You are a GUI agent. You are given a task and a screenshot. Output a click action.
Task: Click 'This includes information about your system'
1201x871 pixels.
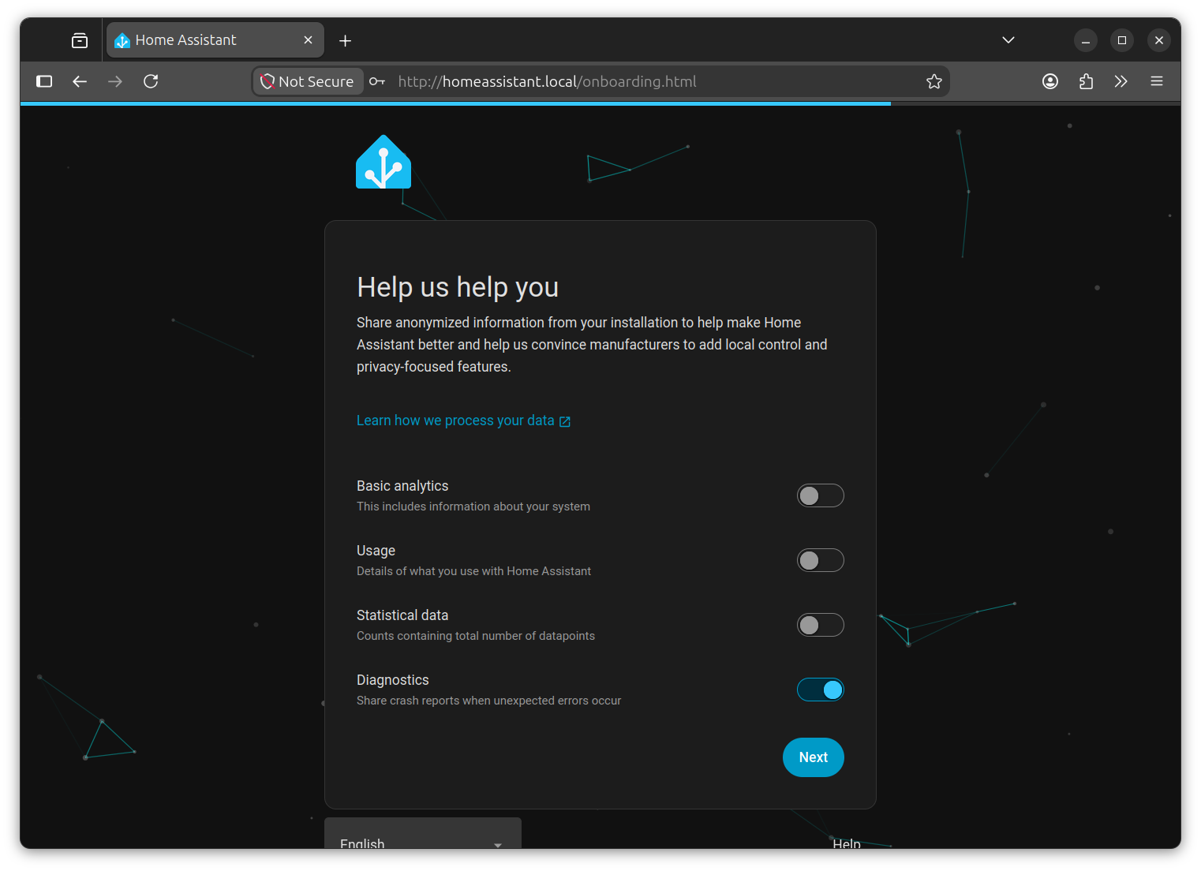click(473, 507)
